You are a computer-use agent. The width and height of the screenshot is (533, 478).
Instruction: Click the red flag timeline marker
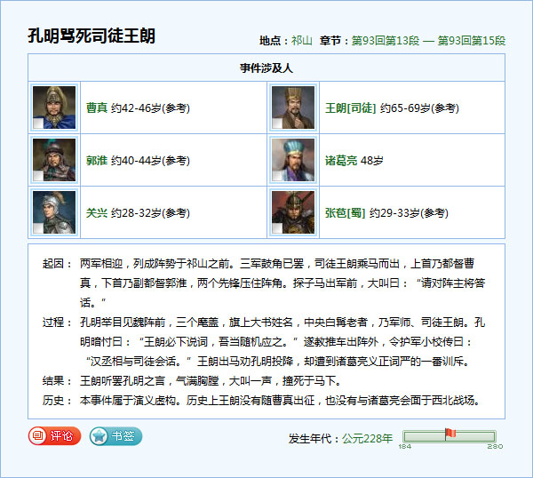(x=449, y=434)
